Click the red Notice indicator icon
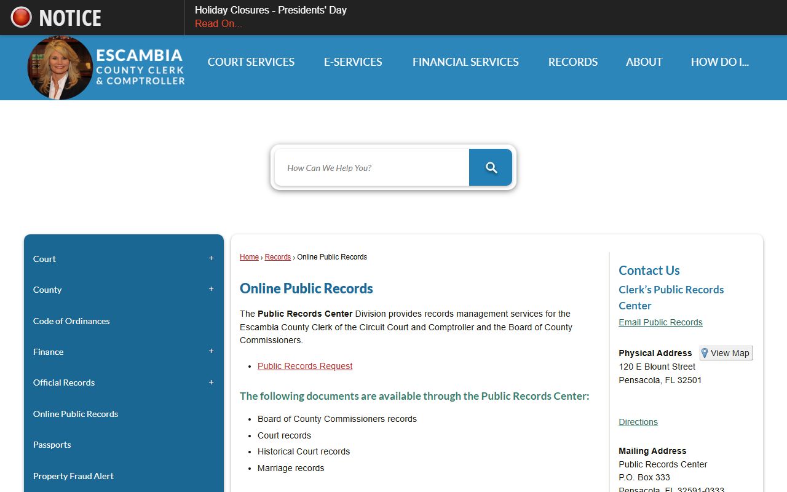This screenshot has width=787, height=492. coord(21,17)
